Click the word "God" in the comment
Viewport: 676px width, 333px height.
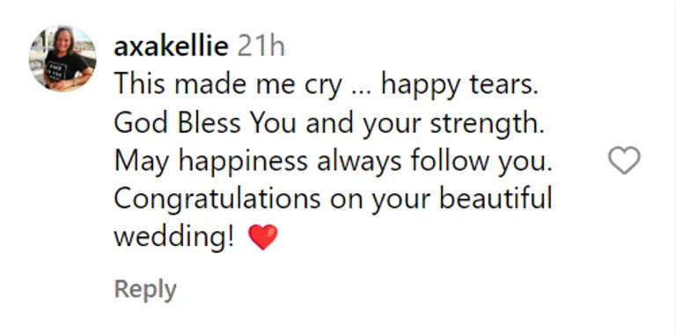point(141,123)
